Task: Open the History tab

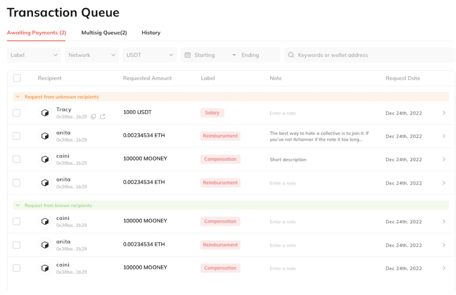Action: tap(151, 33)
